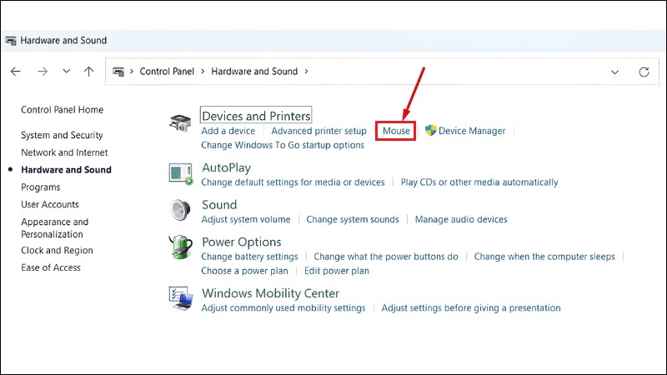Adjust system volume

[246, 219]
